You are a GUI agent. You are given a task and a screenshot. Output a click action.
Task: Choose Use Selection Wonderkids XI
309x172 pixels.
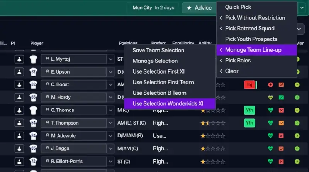click(x=170, y=103)
